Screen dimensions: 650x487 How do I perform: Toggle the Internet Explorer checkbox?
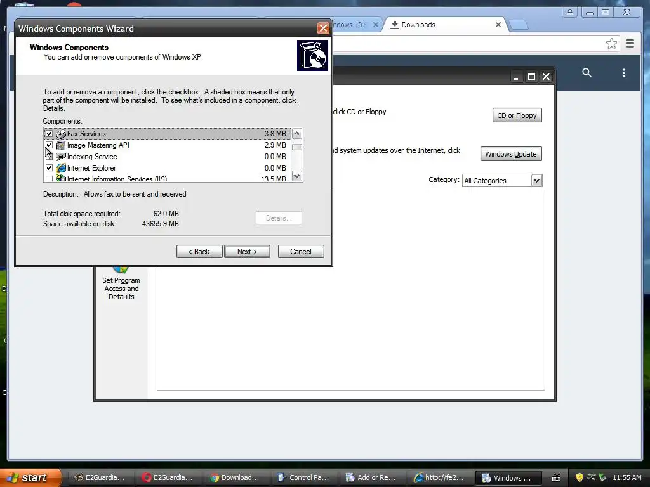(50, 167)
